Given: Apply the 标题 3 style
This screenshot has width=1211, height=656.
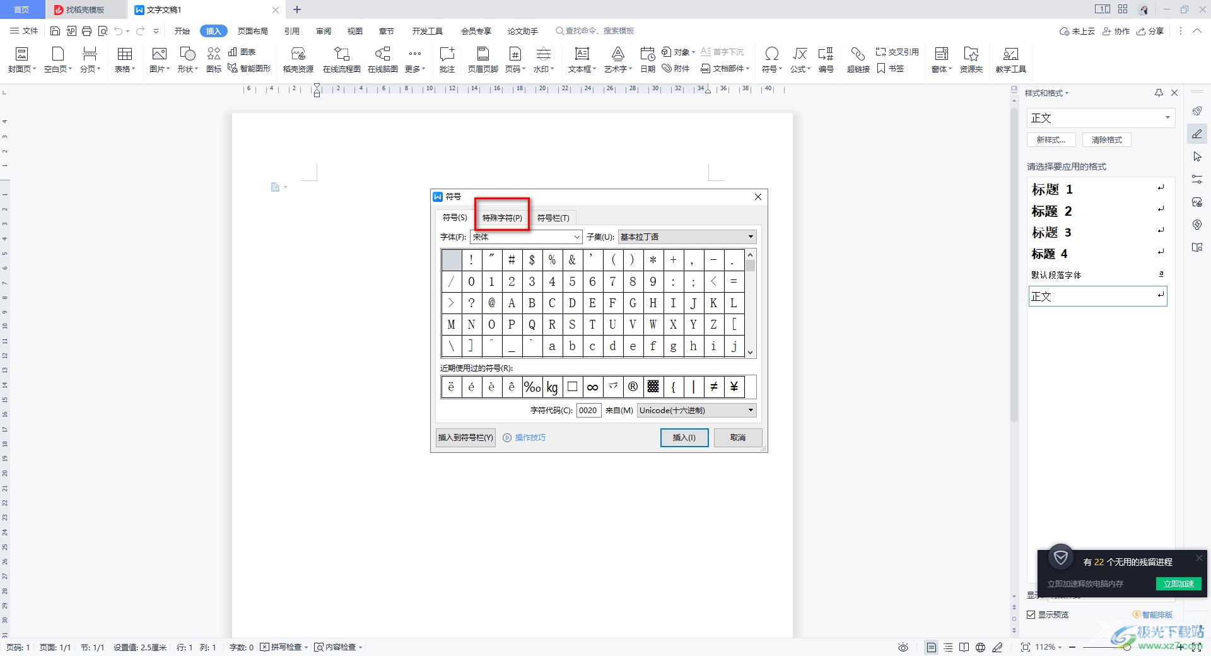Looking at the screenshot, I should tap(1097, 232).
